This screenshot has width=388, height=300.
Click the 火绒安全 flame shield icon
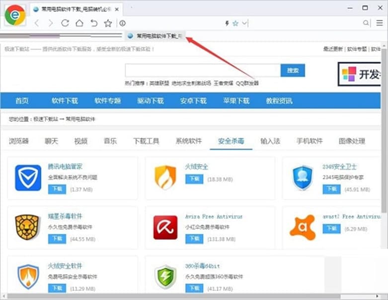[165, 178]
